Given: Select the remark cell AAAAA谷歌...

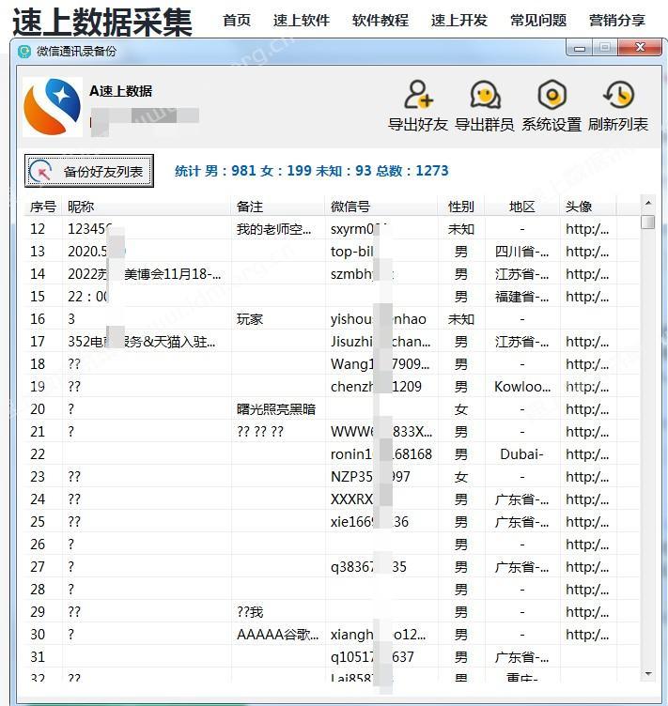Looking at the screenshot, I should click(277, 635).
